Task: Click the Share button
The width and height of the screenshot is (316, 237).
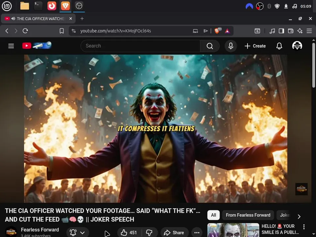Action: [x=174, y=233]
